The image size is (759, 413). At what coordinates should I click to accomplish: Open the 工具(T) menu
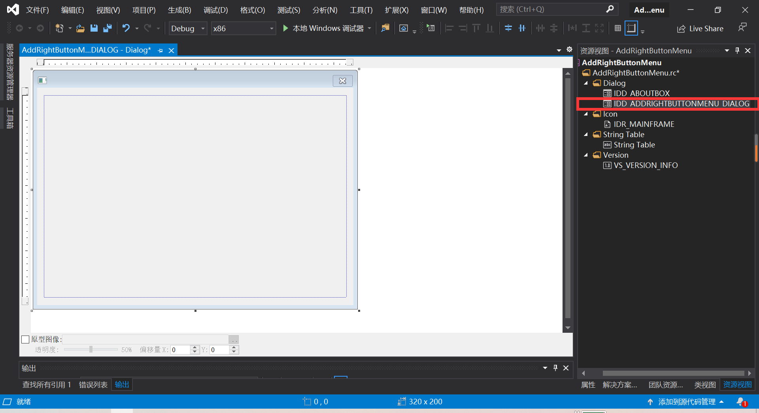pos(361,10)
